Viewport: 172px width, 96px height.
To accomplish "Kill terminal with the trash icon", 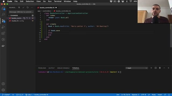I will pos(160,68).
